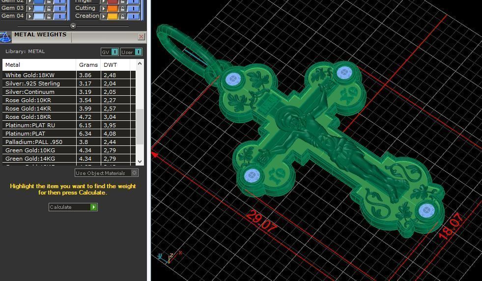Click the Creation layer lock icon
The height and width of the screenshot is (281, 482).
click(122, 16)
